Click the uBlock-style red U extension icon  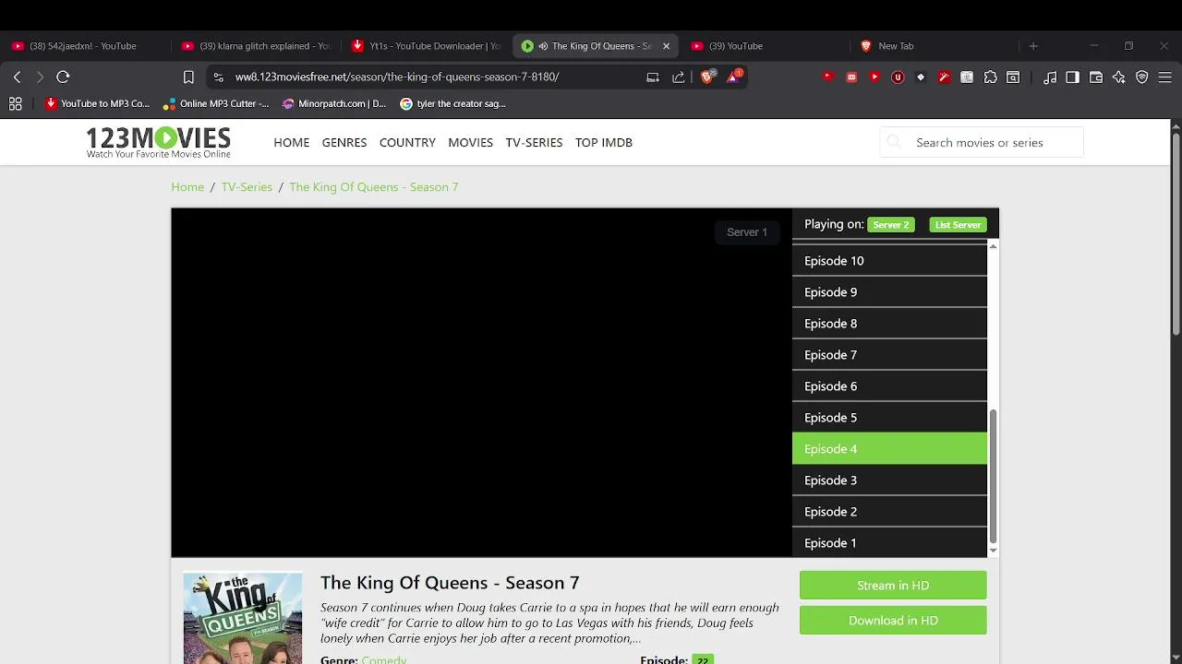click(x=898, y=77)
